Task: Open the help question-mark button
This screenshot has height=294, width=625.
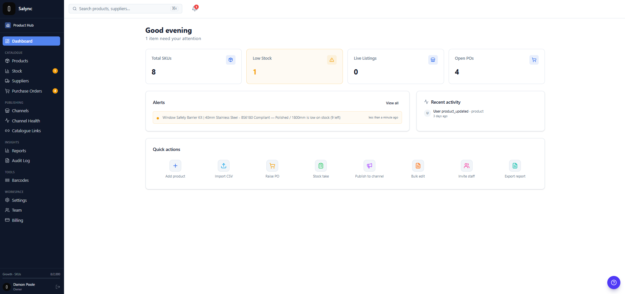Action: [x=614, y=283]
